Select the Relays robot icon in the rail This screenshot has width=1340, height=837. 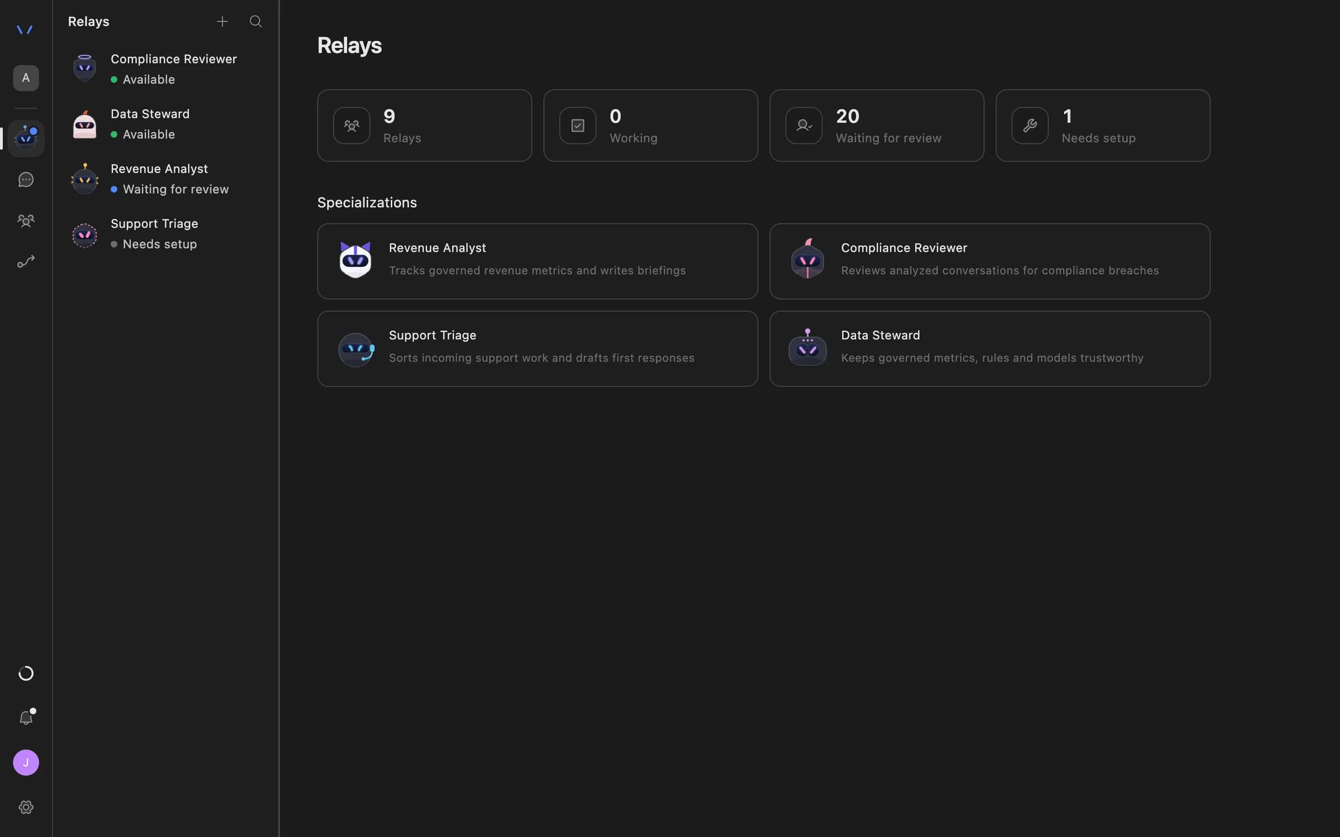pos(26,138)
